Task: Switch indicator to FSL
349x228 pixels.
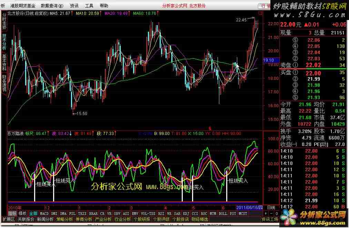Action: tap(72, 214)
